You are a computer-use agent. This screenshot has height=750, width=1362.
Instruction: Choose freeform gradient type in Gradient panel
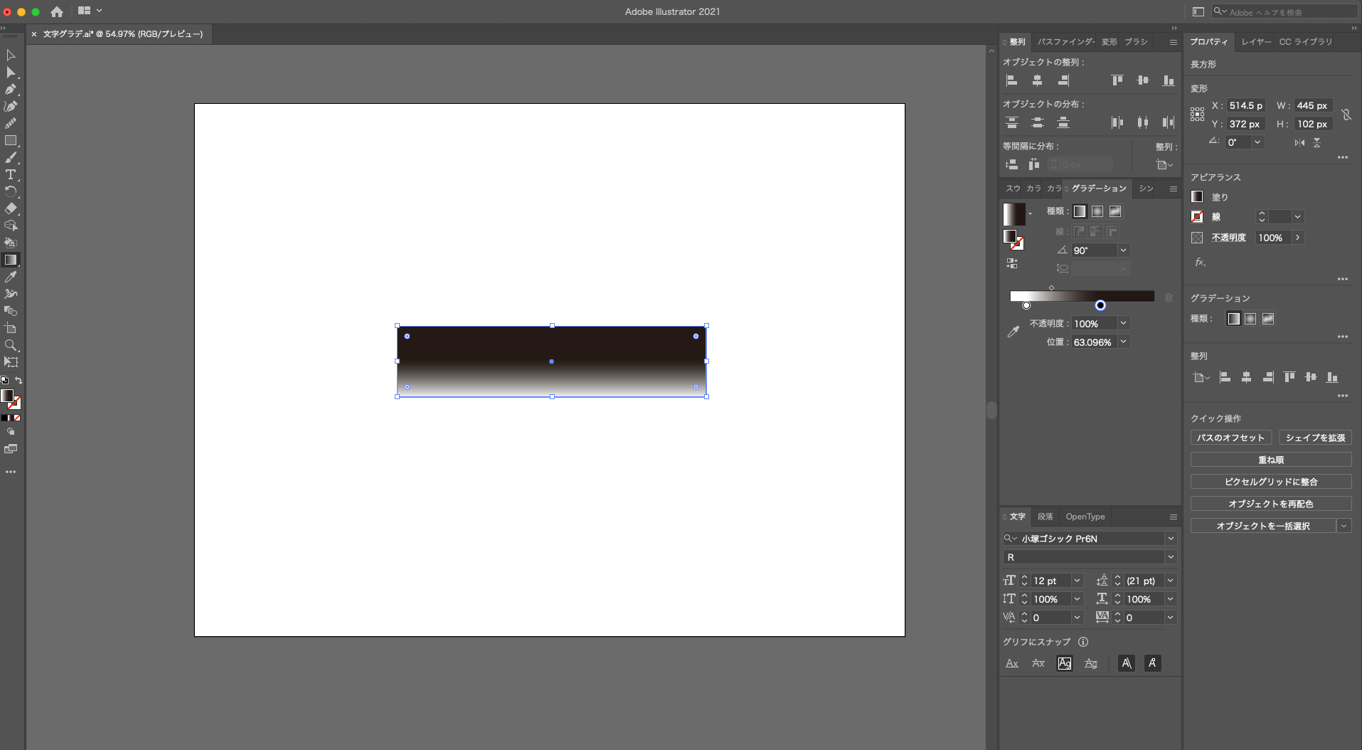pyautogui.click(x=1115, y=211)
